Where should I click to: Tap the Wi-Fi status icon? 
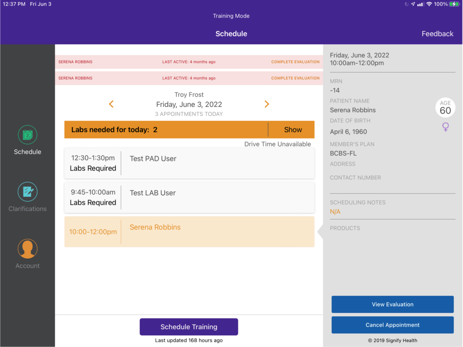point(429,4)
